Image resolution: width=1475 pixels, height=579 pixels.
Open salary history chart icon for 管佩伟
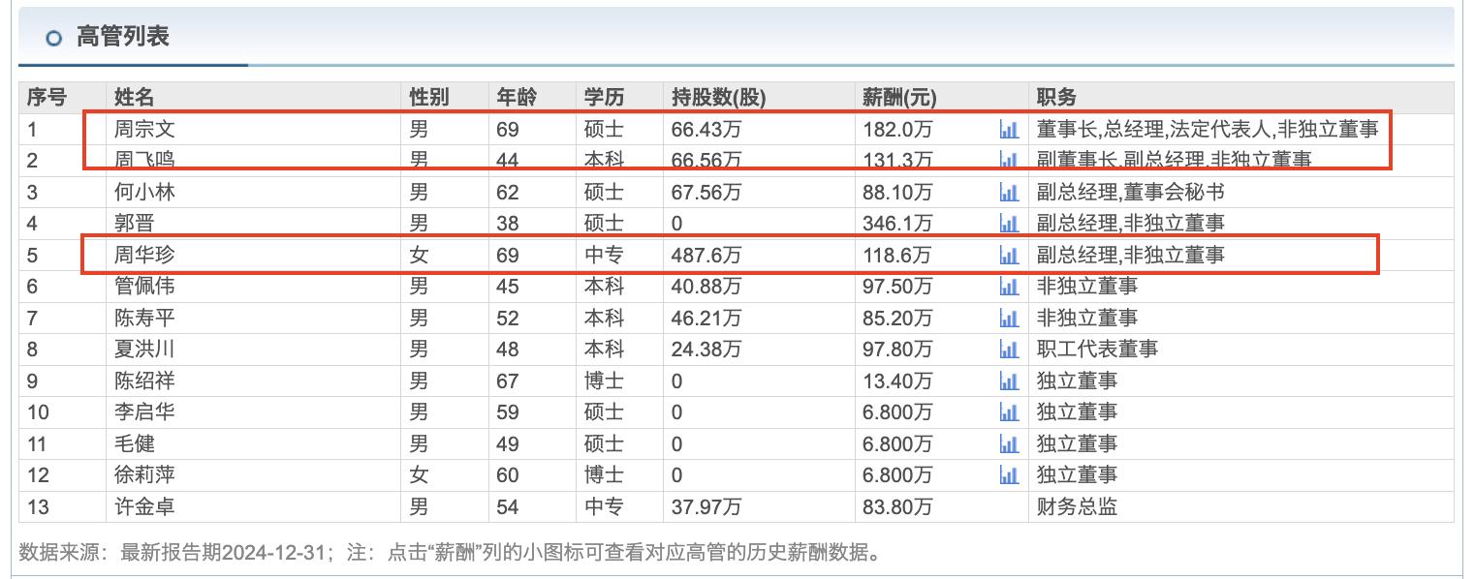(1009, 287)
